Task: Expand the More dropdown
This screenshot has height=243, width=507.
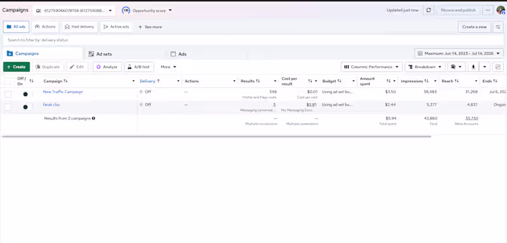Action: click(x=169, y=67)
